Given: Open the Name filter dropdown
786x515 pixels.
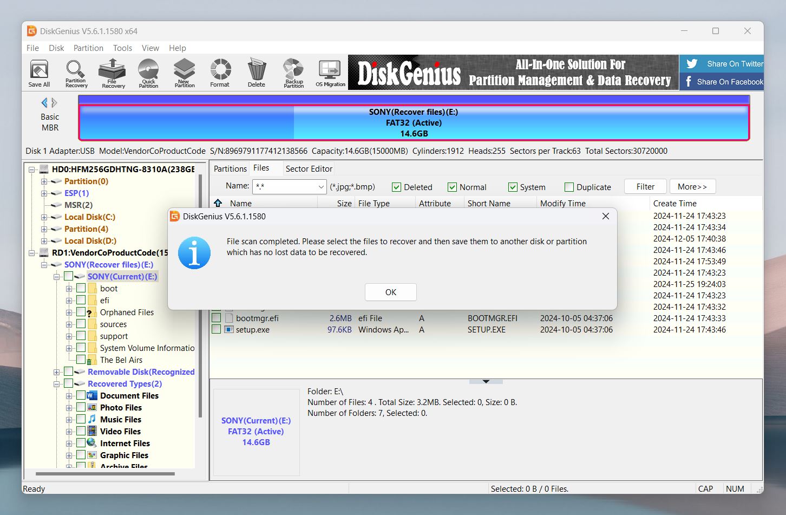Looking at the screenshot, I should (x=321, y=187).
